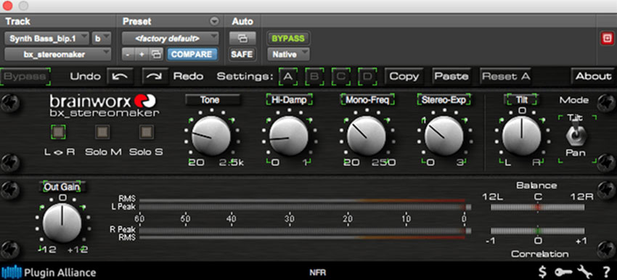Viewport: 617px width, 280px height.
Task: Click the Hi-Damp value label field
Action: [x=289, y=100]
